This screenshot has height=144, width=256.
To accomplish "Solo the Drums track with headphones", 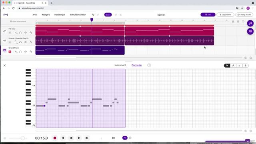I will click(20, 42).
